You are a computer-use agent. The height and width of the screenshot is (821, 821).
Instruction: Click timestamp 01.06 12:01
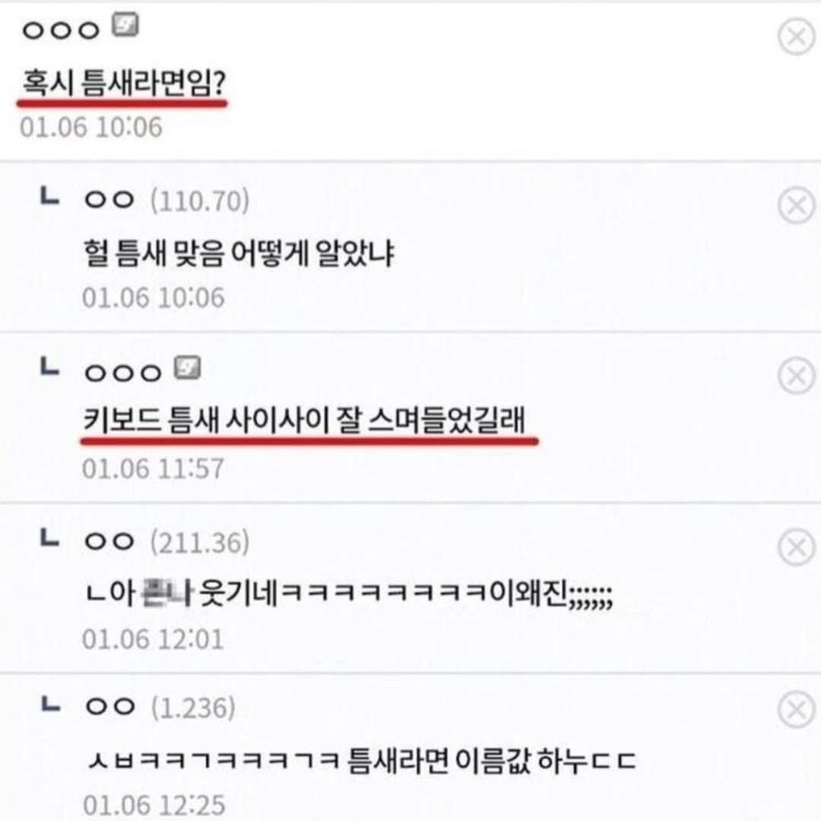(153, 639)
